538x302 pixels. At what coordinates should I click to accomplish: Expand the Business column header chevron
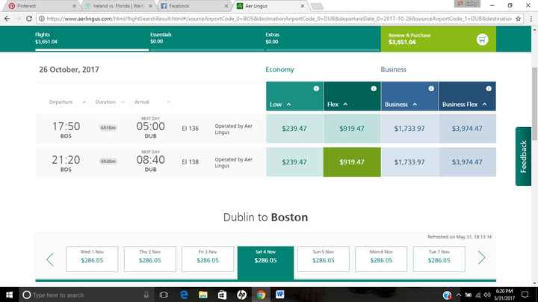[412, 105]
